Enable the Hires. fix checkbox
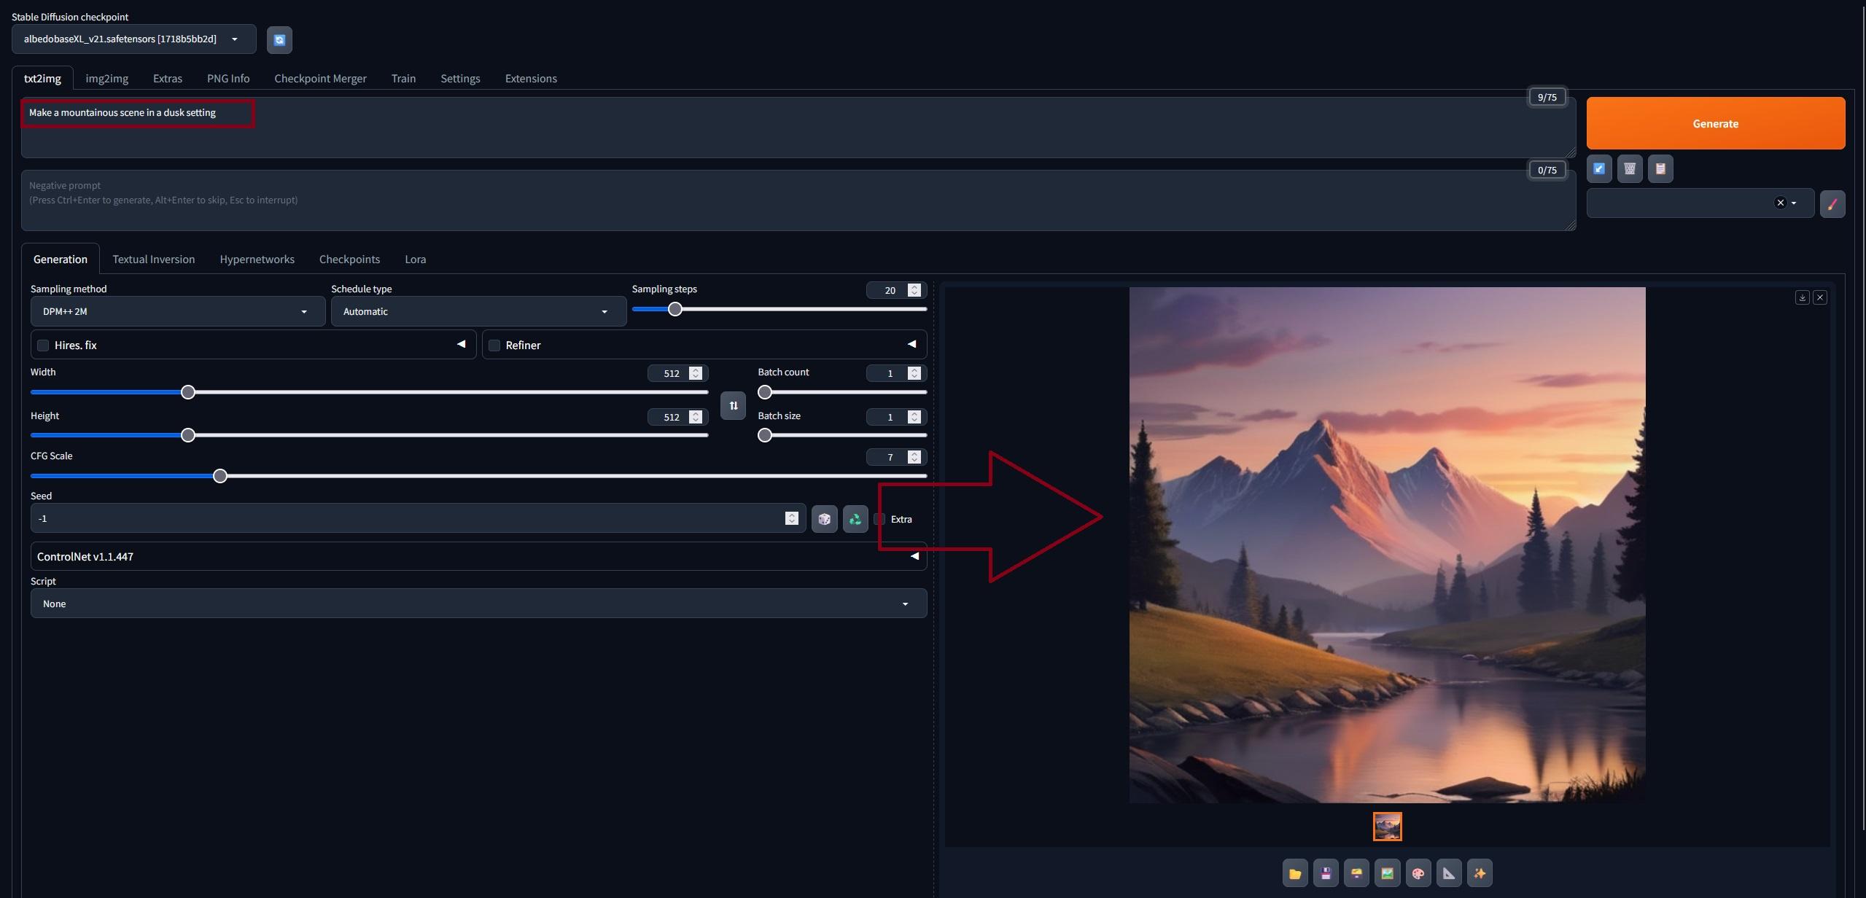This screenshot has width=1866, height=898. [x=43, y=345]
